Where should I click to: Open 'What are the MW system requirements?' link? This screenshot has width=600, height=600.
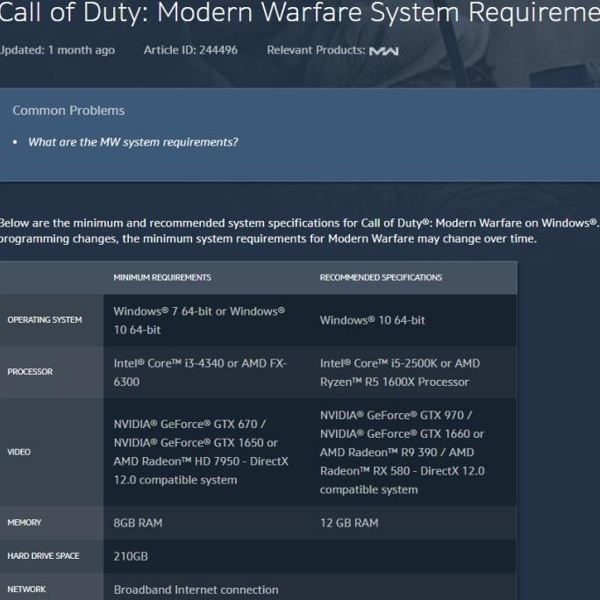132,142
